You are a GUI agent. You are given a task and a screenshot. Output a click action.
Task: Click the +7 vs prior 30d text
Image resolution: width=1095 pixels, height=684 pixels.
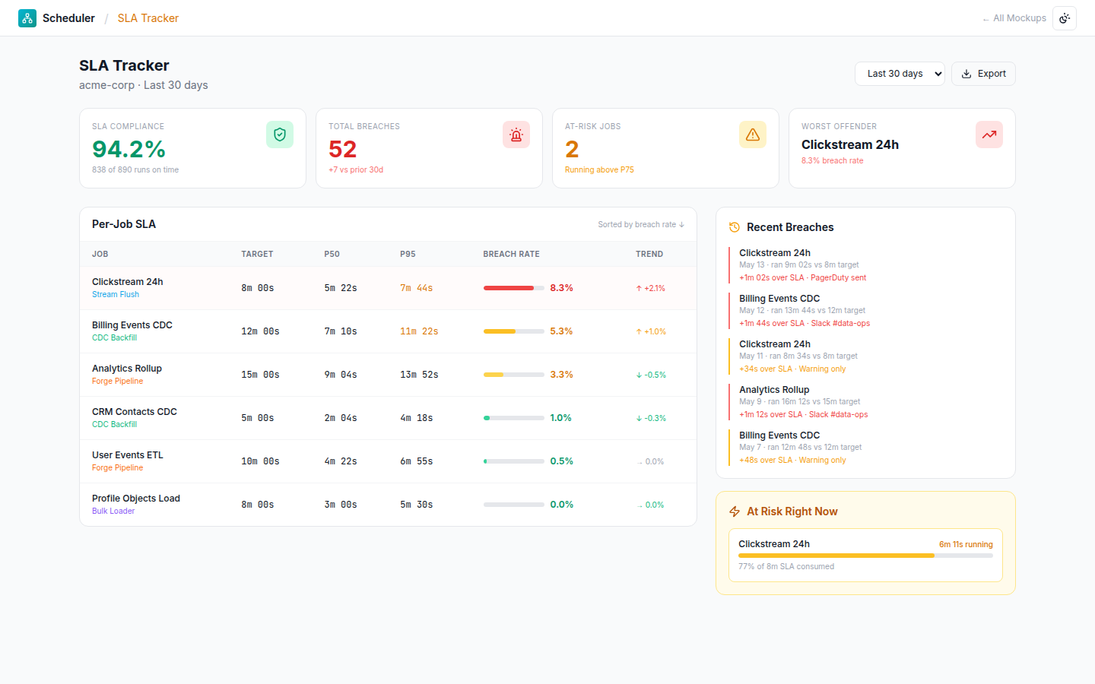[x=356, y=169]
